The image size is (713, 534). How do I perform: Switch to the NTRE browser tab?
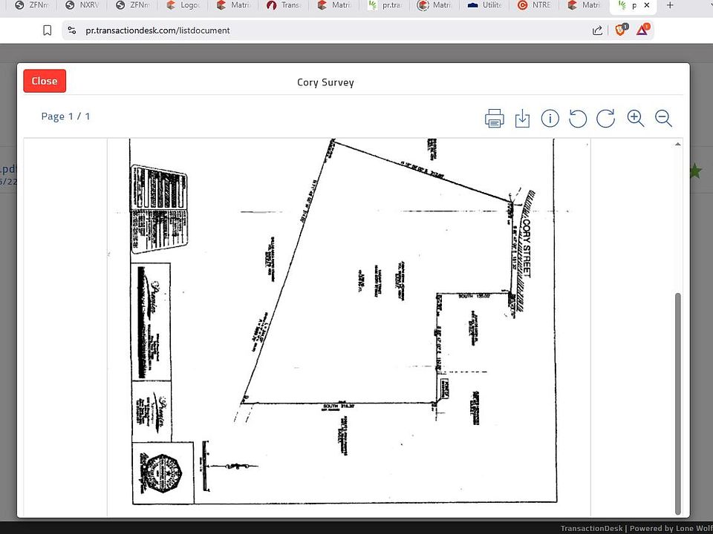tap(534, 5)
